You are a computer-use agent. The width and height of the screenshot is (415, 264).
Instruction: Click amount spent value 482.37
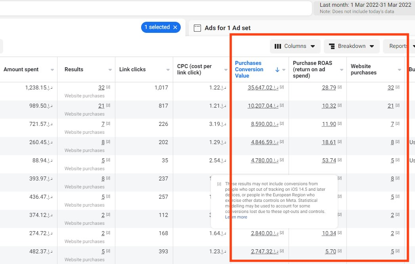[x=41, y=252]
